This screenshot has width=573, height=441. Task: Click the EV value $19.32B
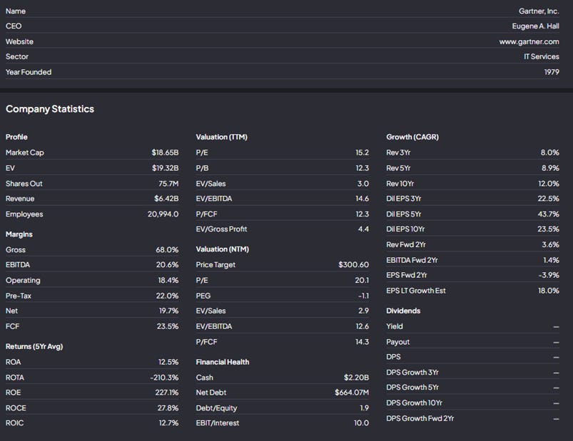[165, 168]
